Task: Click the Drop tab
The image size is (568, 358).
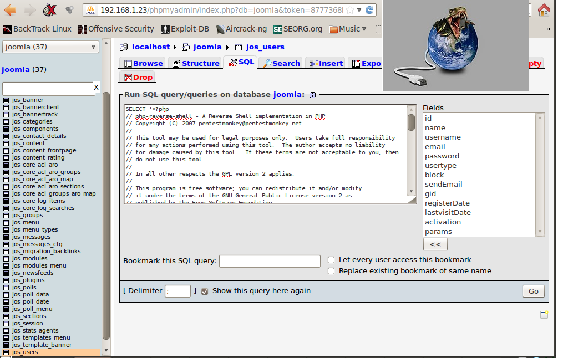Action: 138,78
